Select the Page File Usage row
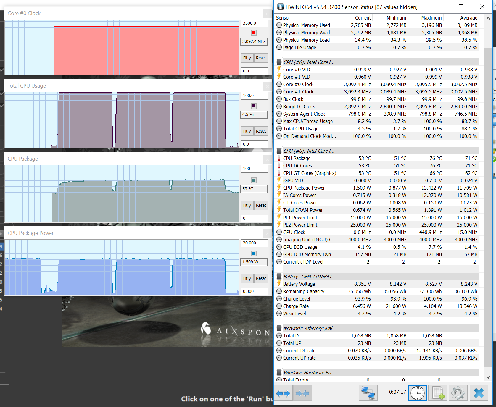This screenshot has width=496, height=407. [x=377, y=47]
